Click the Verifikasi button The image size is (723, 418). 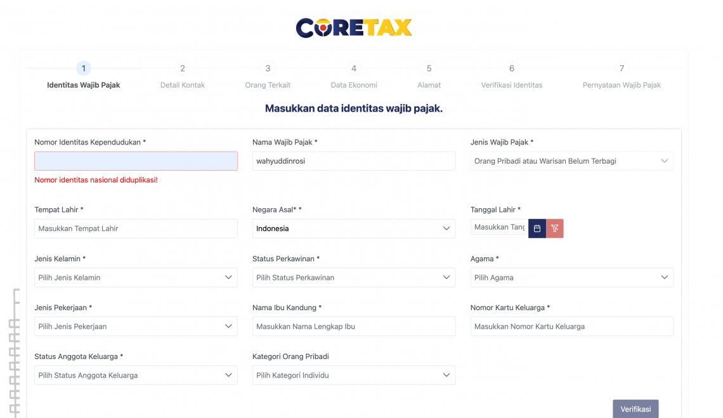pos(635,408)
